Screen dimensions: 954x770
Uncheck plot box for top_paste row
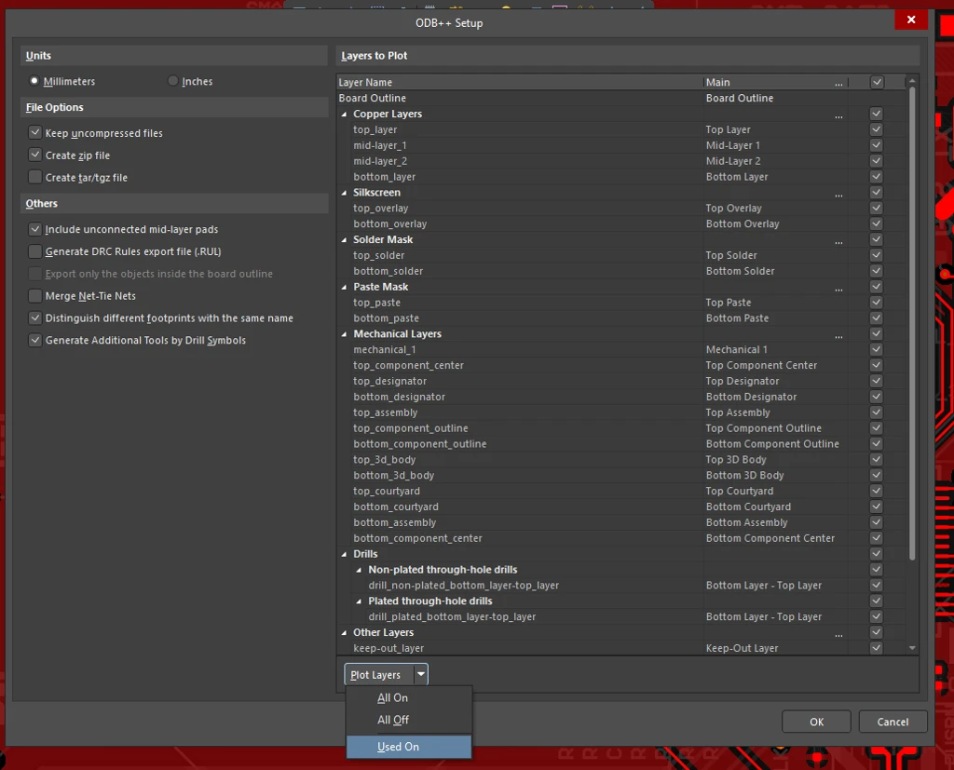point(876,303)
